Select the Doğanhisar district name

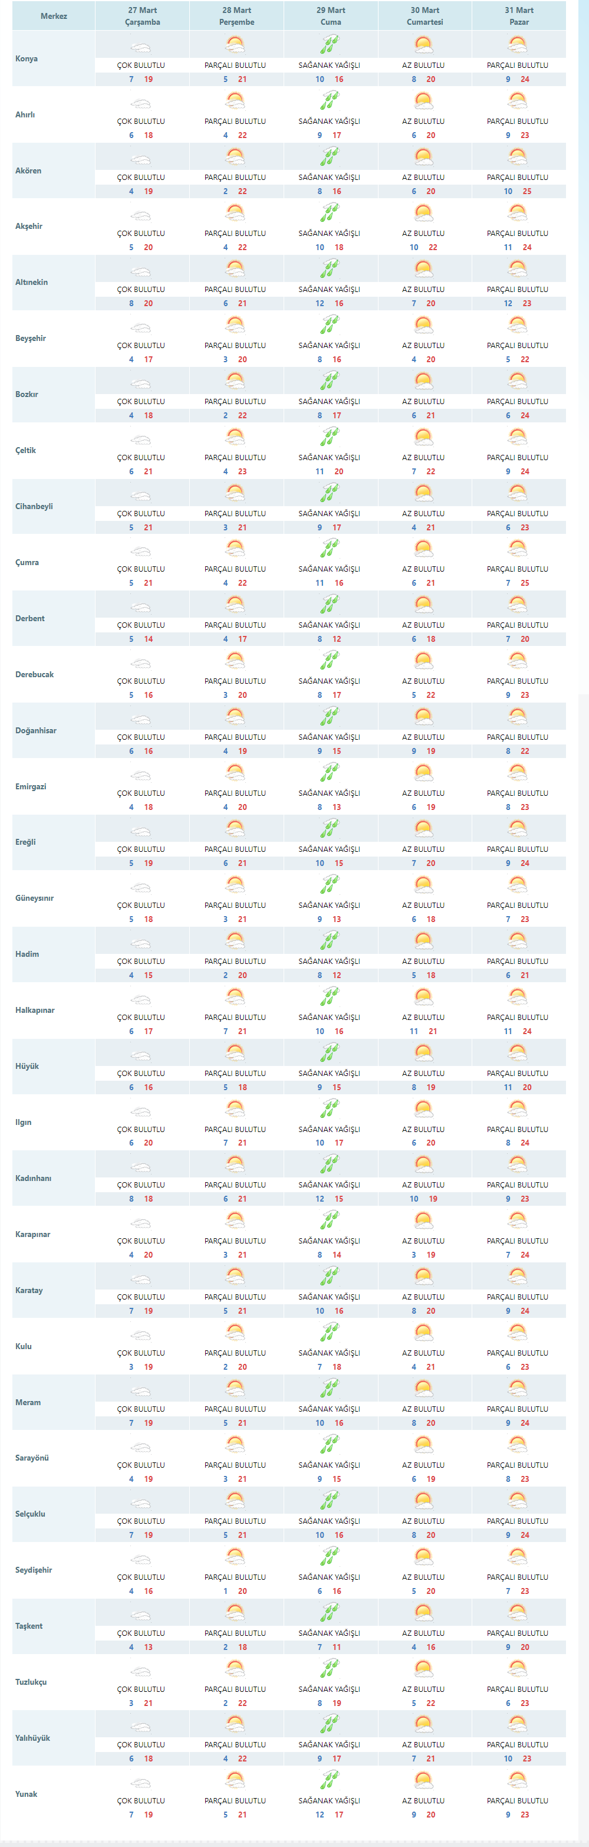[35, 730]
